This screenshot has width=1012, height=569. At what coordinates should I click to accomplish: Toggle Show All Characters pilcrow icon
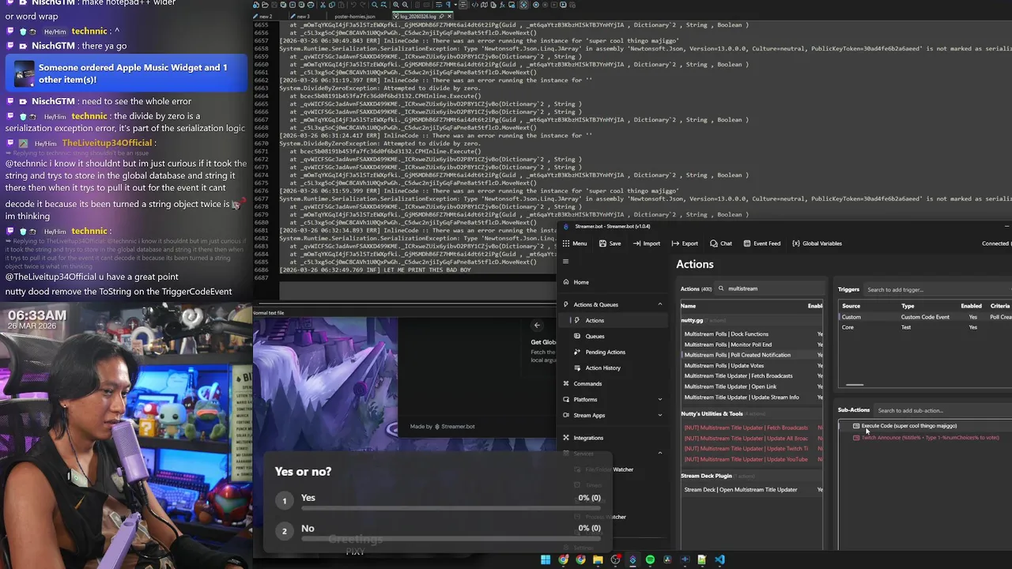pyautogui.click(x=448, y=5)
